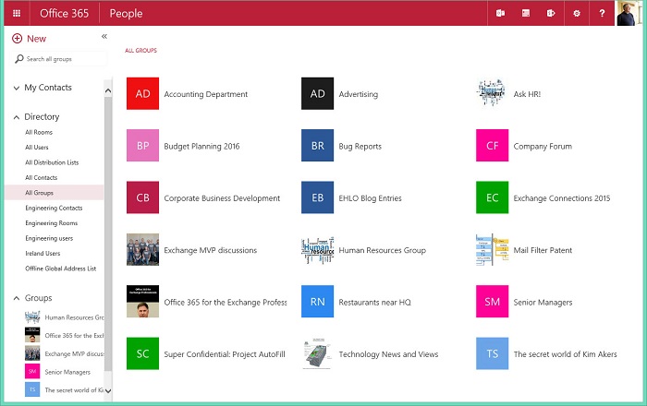Open the Help question mark
Screen dimensions: 647x406
602,14
